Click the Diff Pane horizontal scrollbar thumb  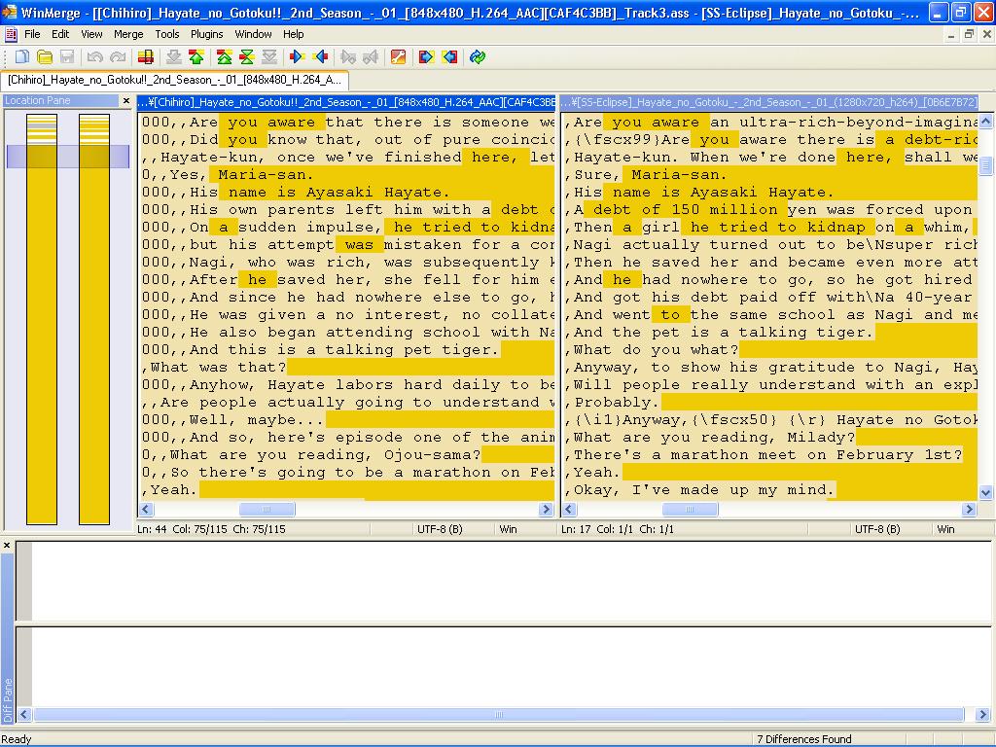(499, 715)
